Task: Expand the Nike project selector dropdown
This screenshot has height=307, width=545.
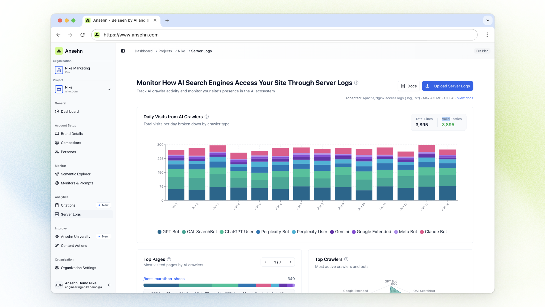Action: coord(109,89)
